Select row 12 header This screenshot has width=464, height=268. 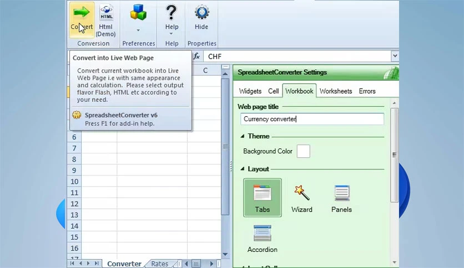coord(74,204)
